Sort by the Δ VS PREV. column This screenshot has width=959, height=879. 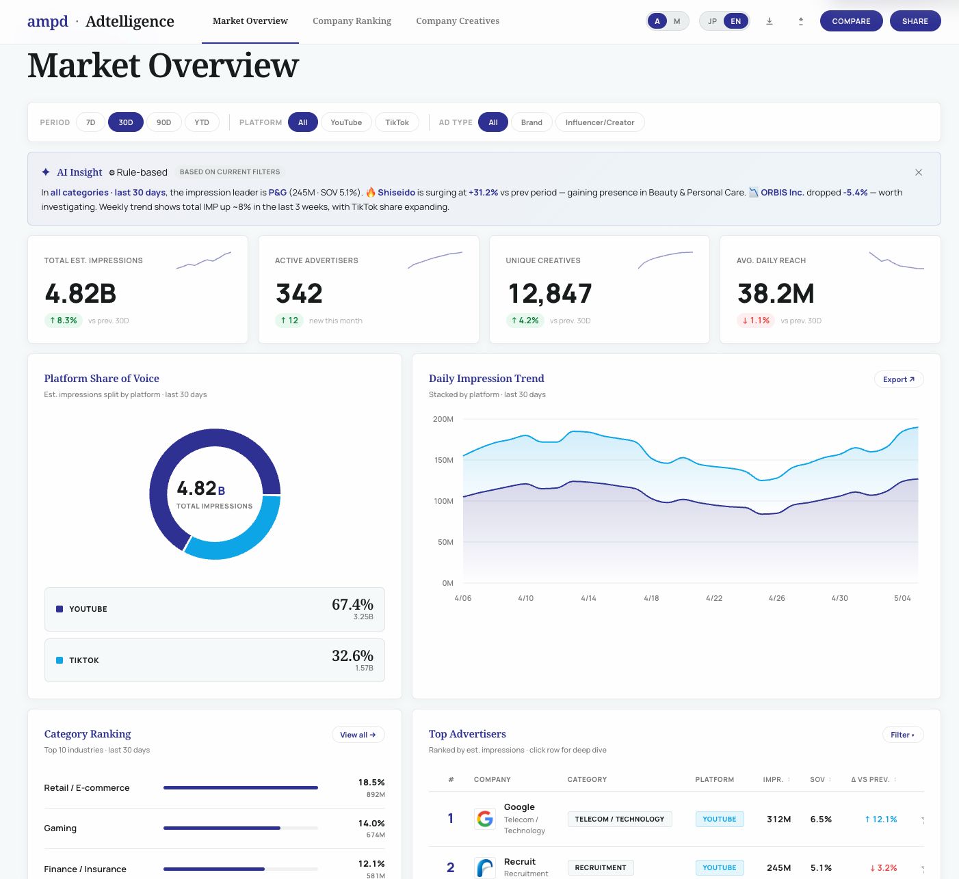[x=873, y=779]
